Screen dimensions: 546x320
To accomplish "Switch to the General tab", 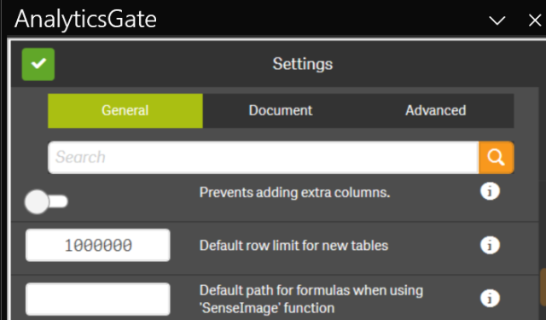I will pos(125,111).
